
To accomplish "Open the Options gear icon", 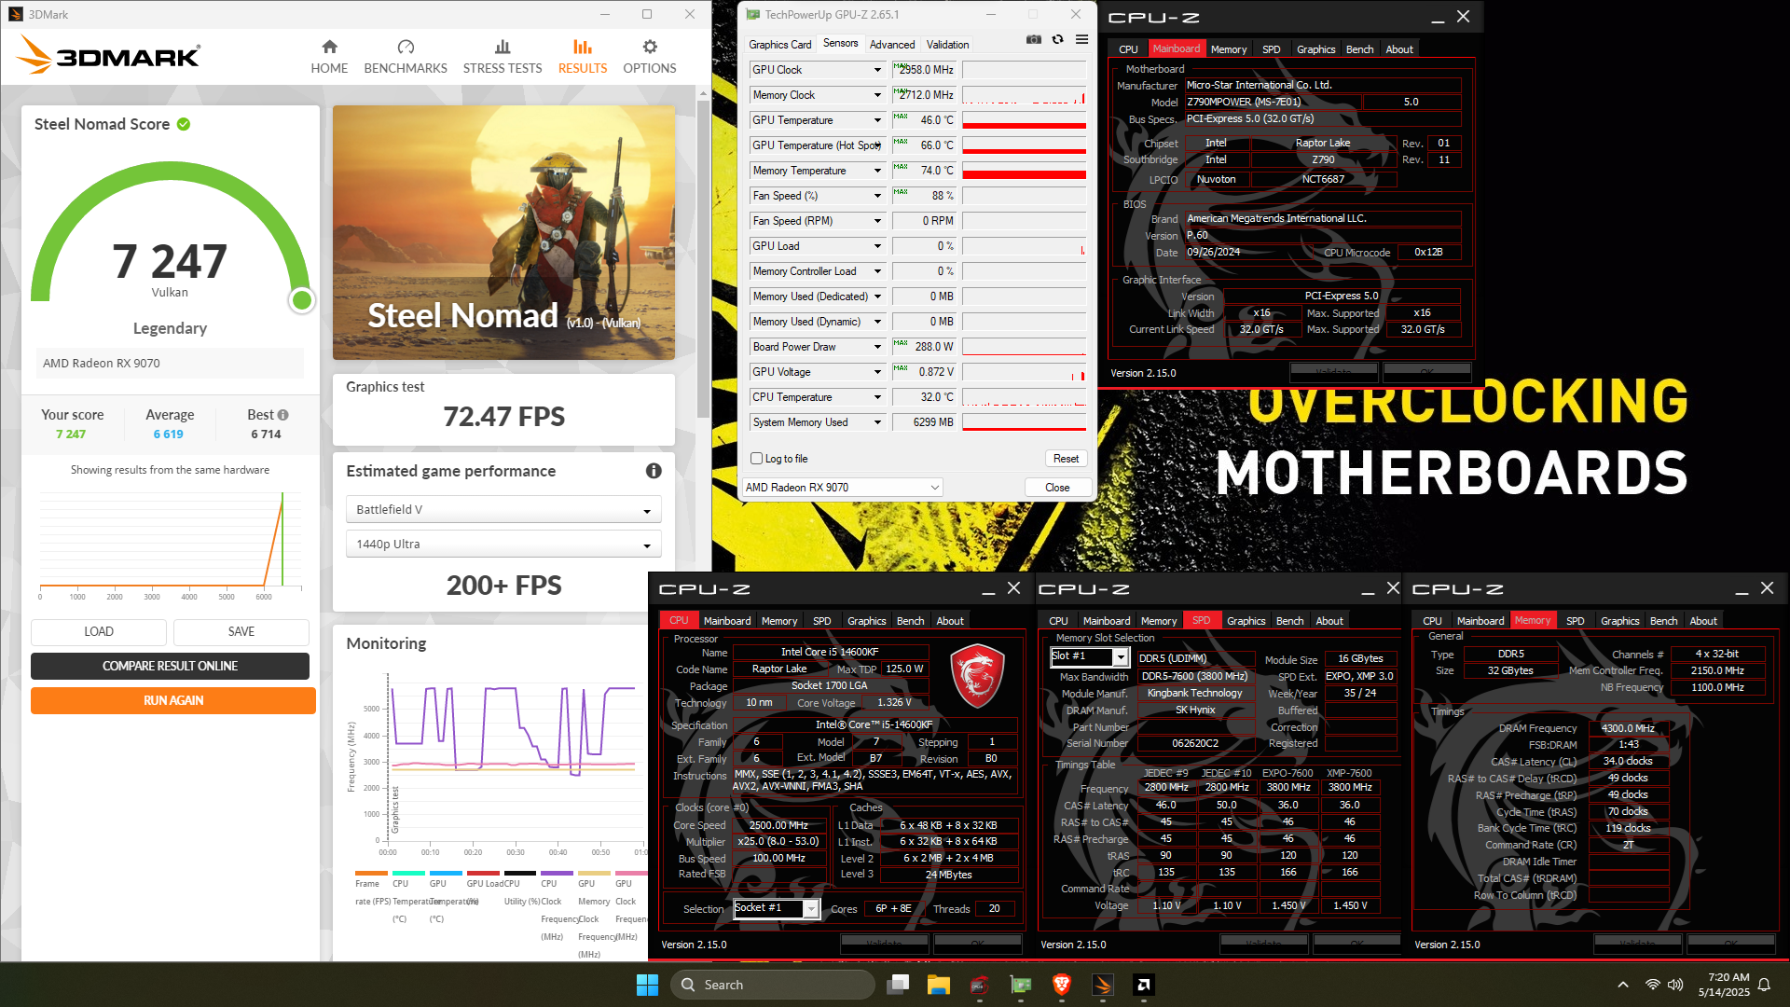I will point(650,47).
